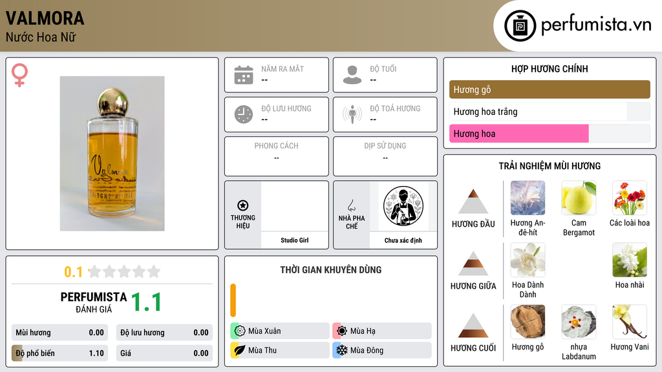Screen dimensions: 662x372
Task: Click the sillage icon beside Độ toả hương
Action: pyautogui.click(x=352, y=114)
